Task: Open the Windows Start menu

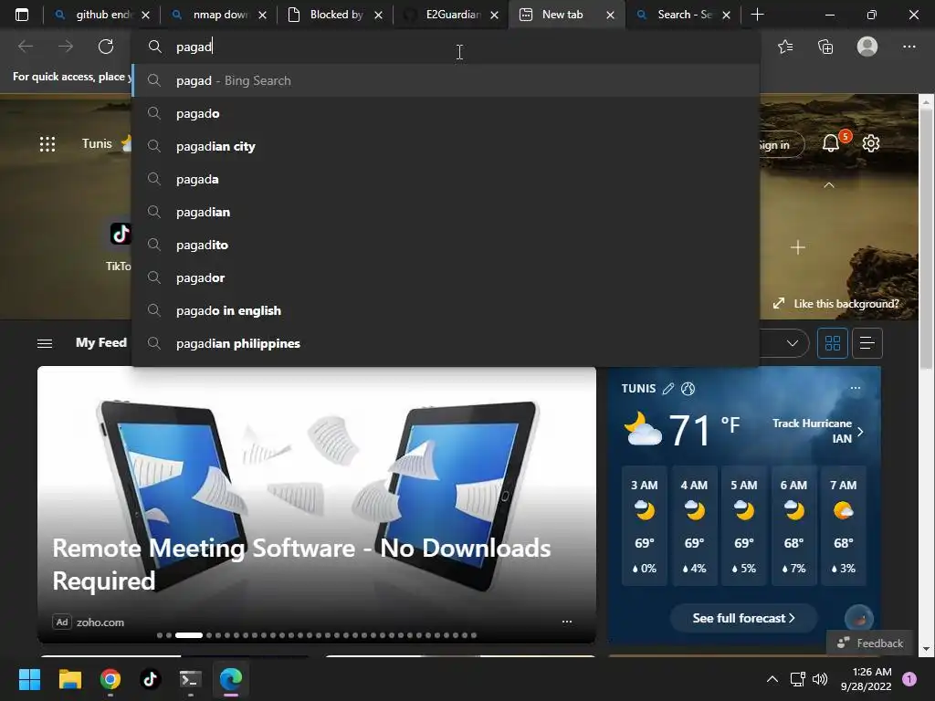Action: [29, 679]
